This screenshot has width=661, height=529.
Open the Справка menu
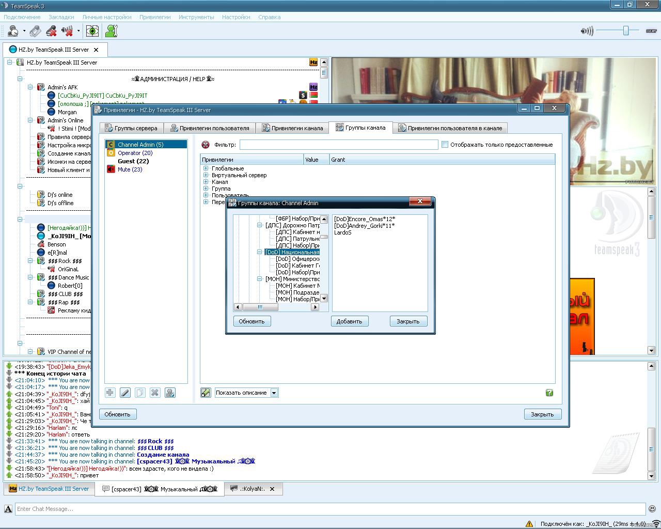270,17
